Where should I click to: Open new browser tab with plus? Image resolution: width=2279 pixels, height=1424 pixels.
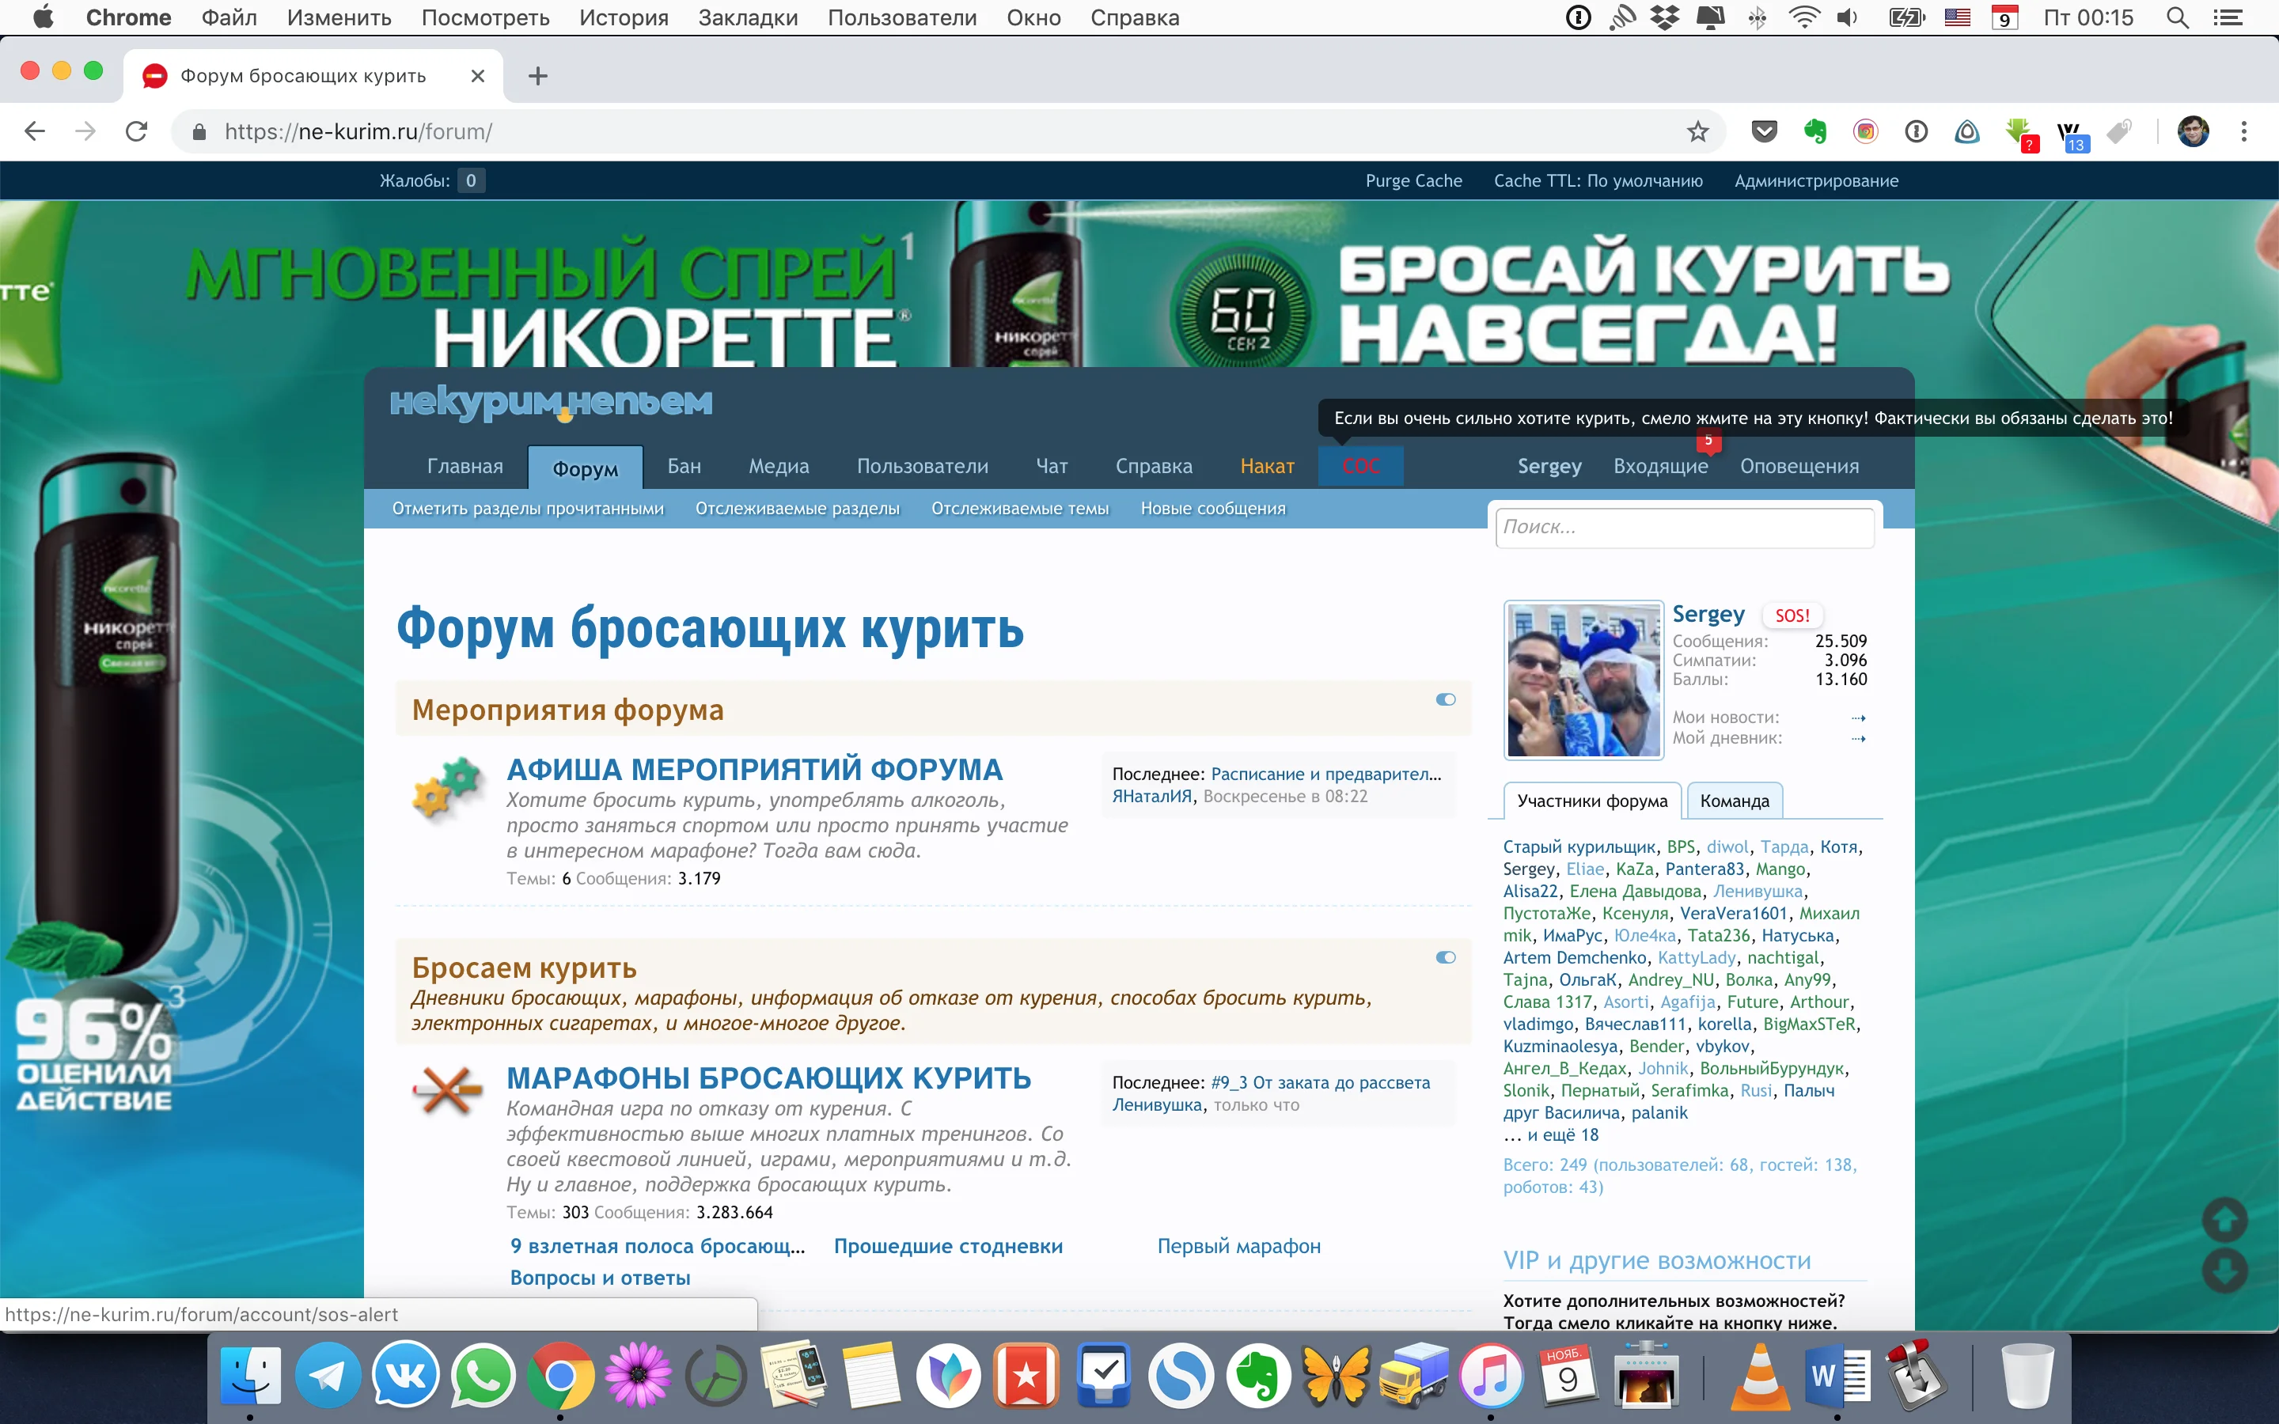coord(538,76)
